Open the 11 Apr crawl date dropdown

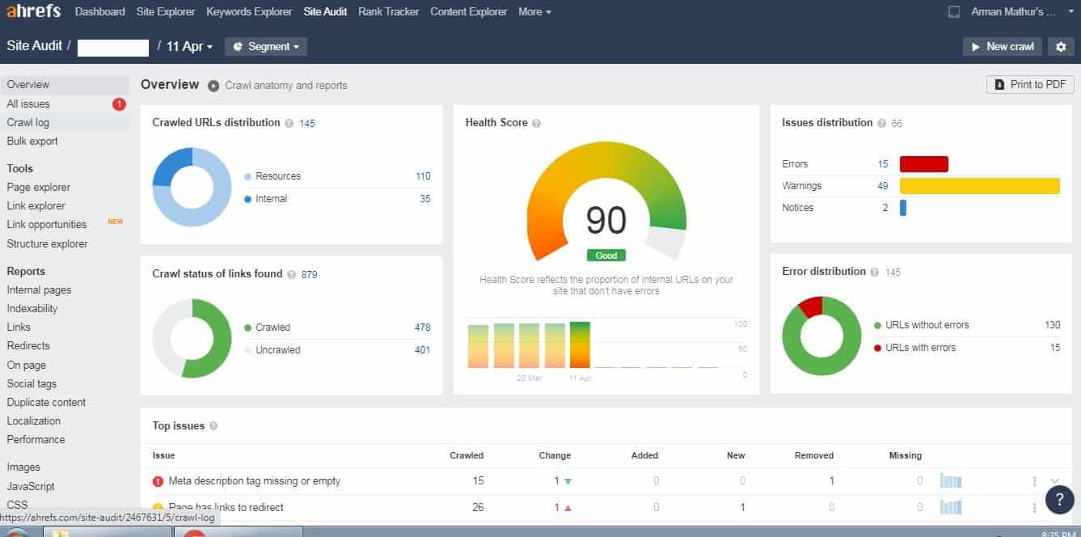click(x=190, y=47)
